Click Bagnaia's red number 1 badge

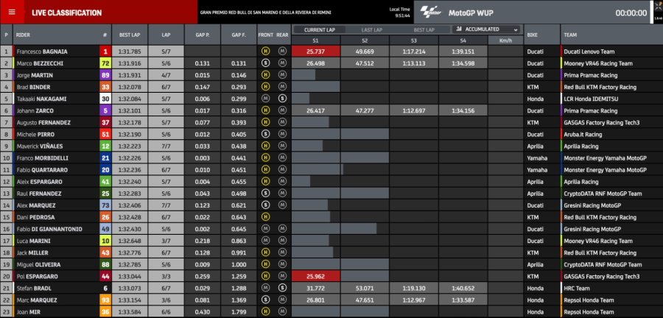point(105,52)
